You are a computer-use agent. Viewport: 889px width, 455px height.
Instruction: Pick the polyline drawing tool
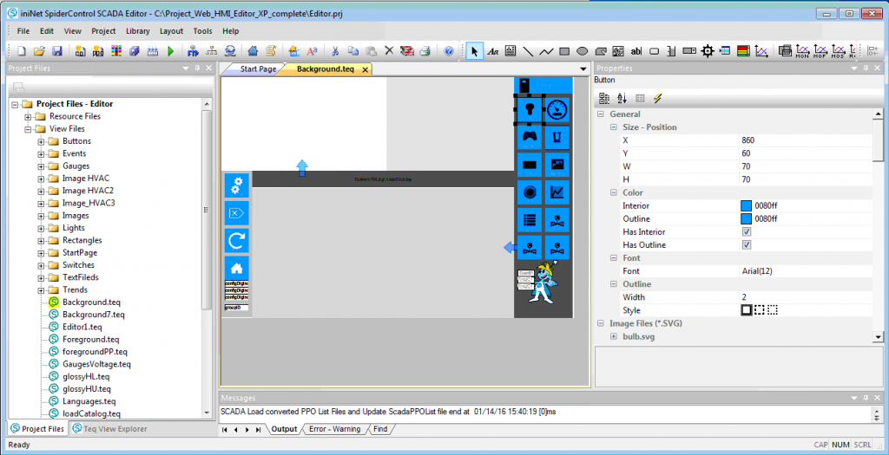pyautogui.click(x=546, y=51)
